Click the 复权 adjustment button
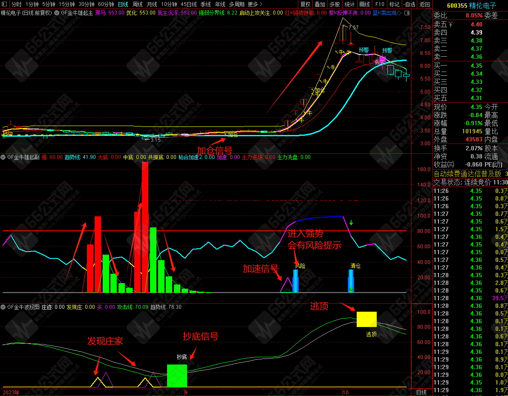Image resolution: width=508 pixels, height=396 pixels. point(305,4)
